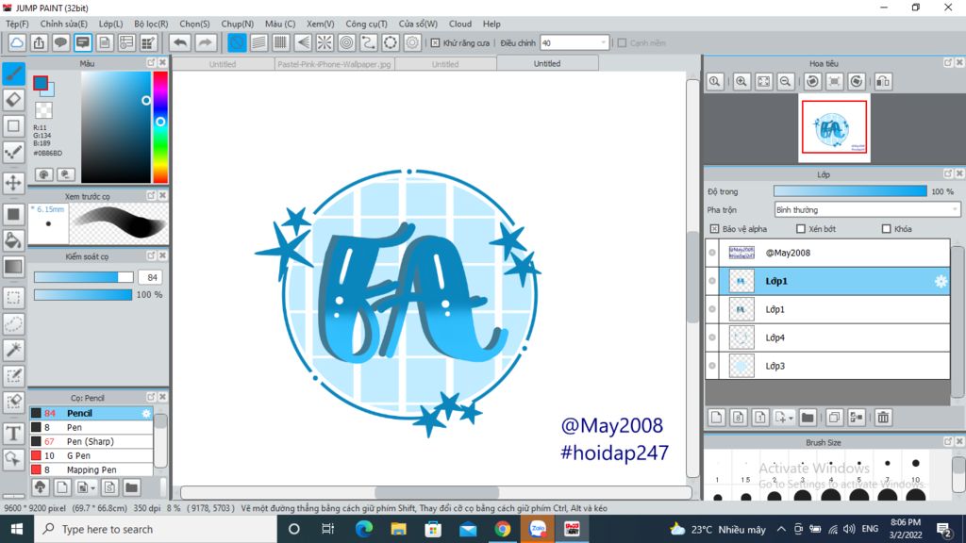Open Google Chrome from the taskbar
The height and width of the screenshot is (543, 966).
click(x=502, y=529)
